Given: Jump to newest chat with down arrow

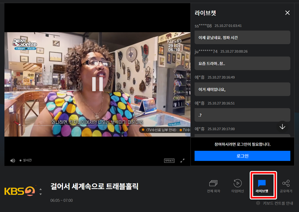Looking at the screenshot, I should (x=283, y=127).
